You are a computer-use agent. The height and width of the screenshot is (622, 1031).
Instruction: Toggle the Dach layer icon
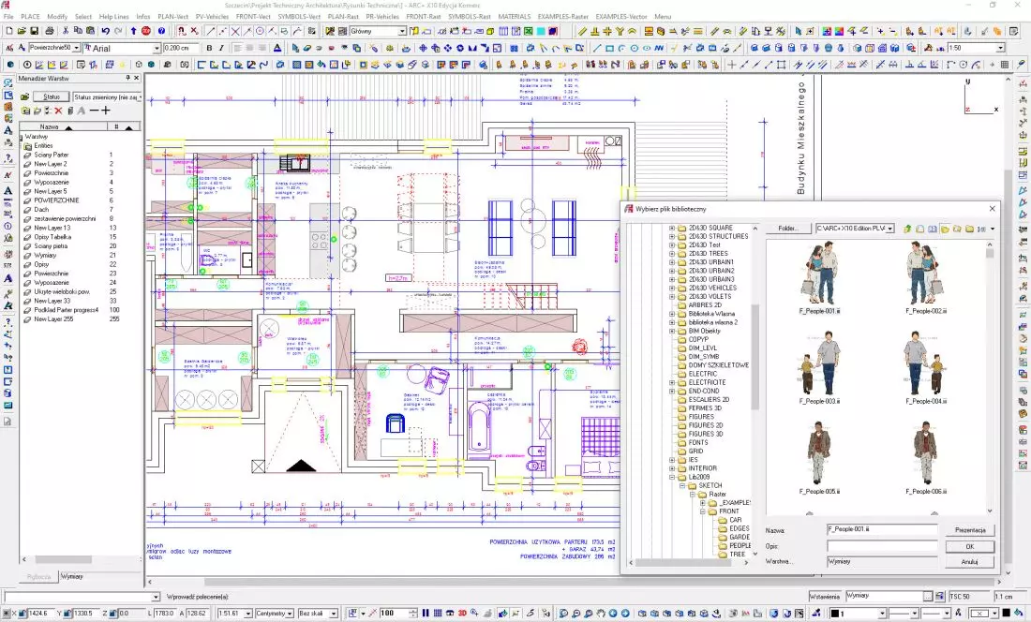click(27, 210)
